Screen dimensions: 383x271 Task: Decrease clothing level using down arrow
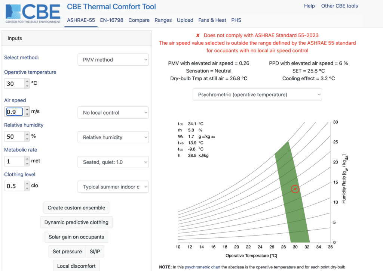click(x=27, y=189)
